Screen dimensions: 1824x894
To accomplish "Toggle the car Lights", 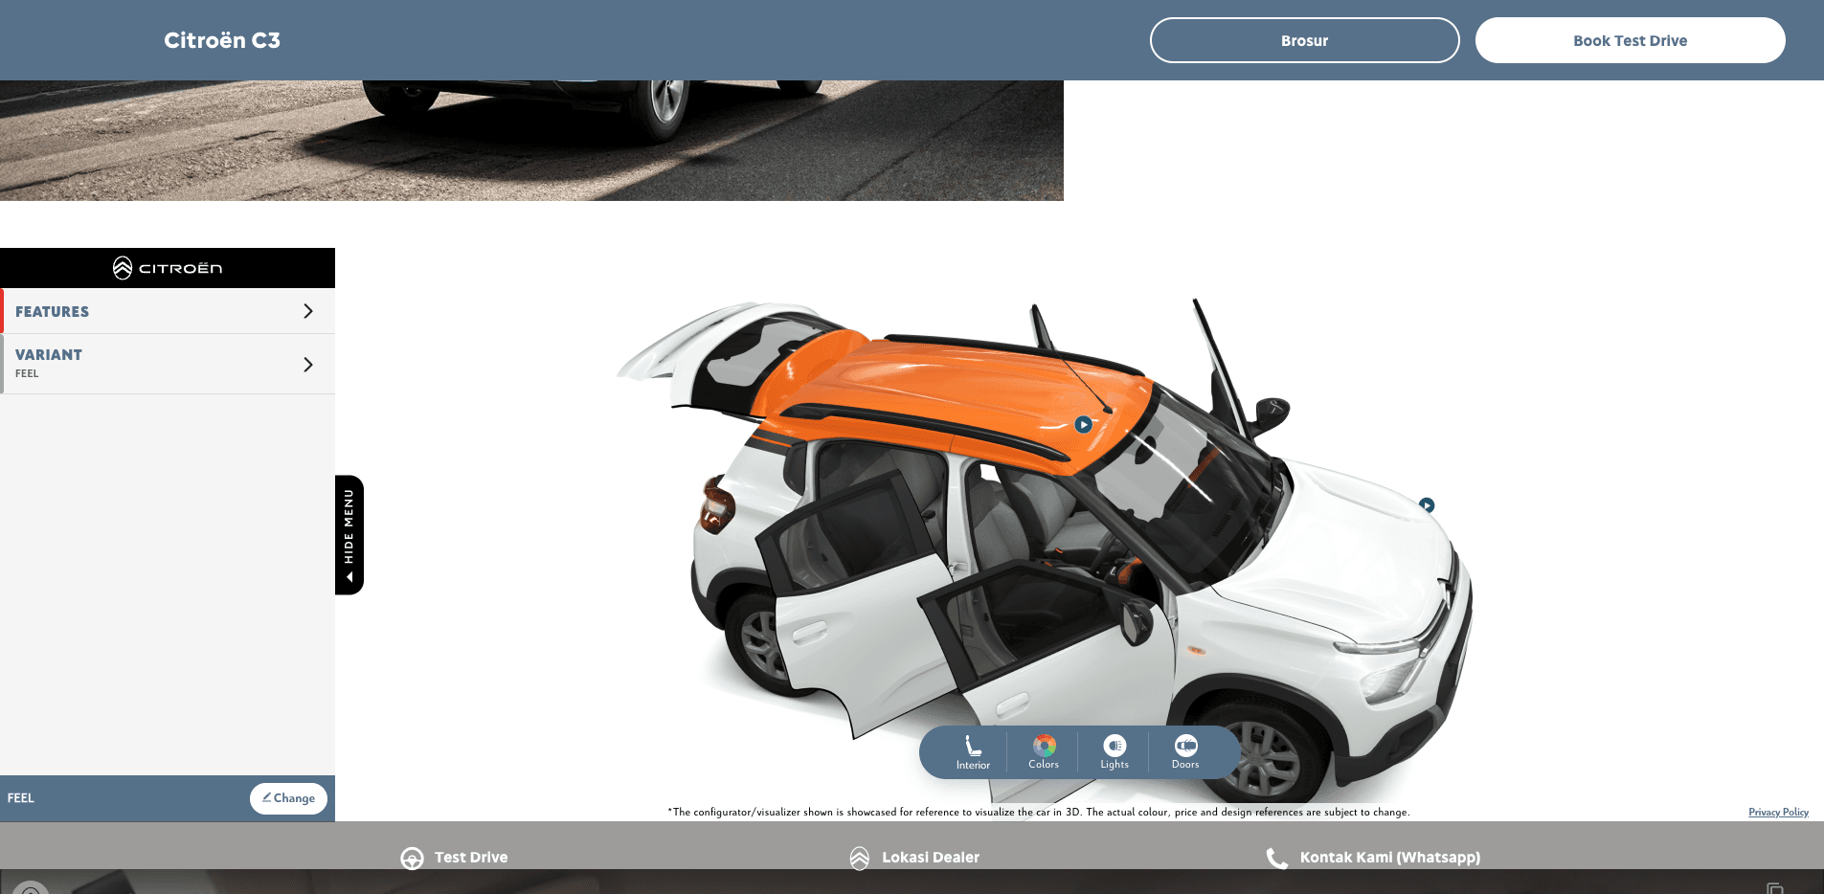I will click(1115, 746).
